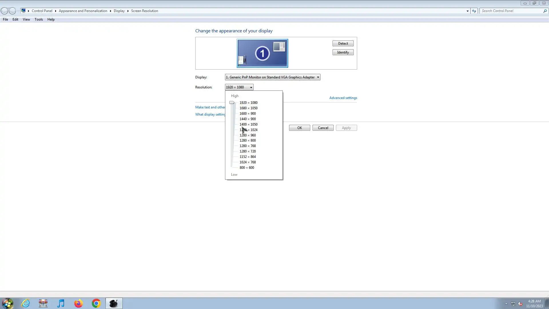Click the volume icon in system tray
The height and width of the screenshot is (309, 549).
pos(520,304)
